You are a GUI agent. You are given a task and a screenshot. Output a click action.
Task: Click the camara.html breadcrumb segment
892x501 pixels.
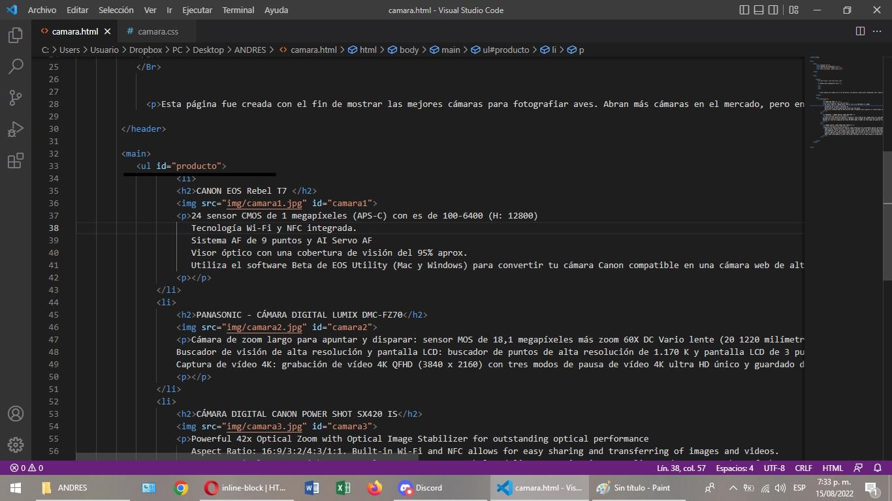pyautogui.click(x=308, y=50)
